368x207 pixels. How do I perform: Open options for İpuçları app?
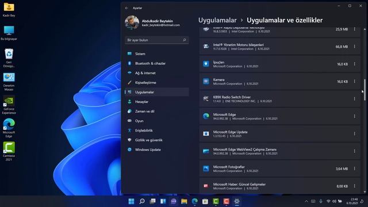(354, 64)
